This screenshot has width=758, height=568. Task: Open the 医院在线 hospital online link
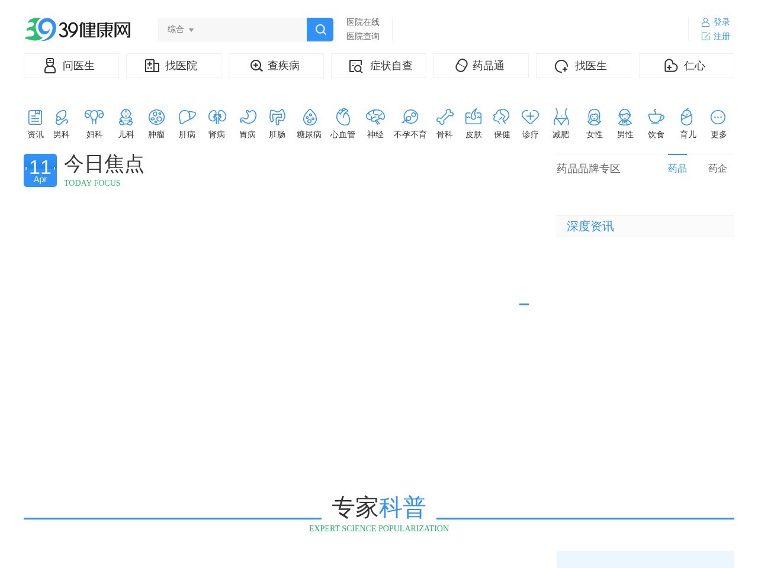click(x=362, y=22)
